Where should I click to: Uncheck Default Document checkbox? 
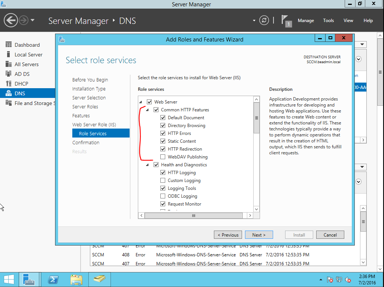pos(163,117)
